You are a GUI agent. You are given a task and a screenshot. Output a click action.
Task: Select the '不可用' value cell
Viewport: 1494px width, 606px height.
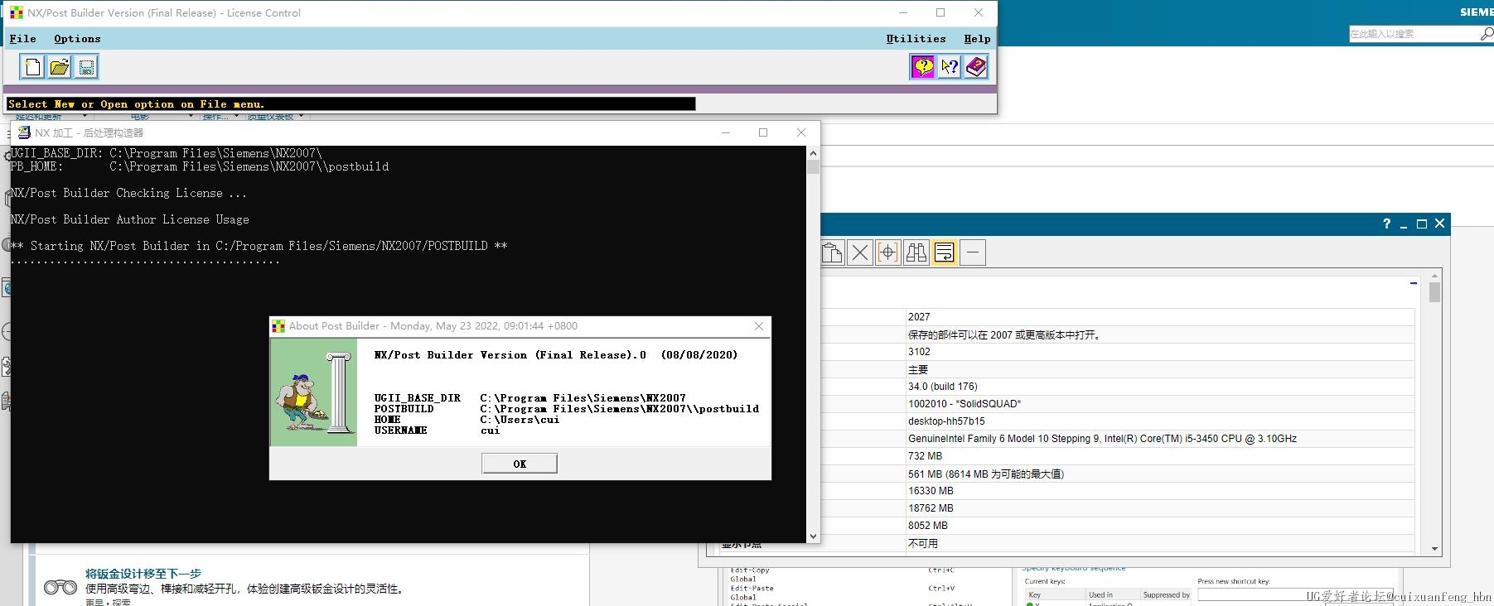(1160, 544)
